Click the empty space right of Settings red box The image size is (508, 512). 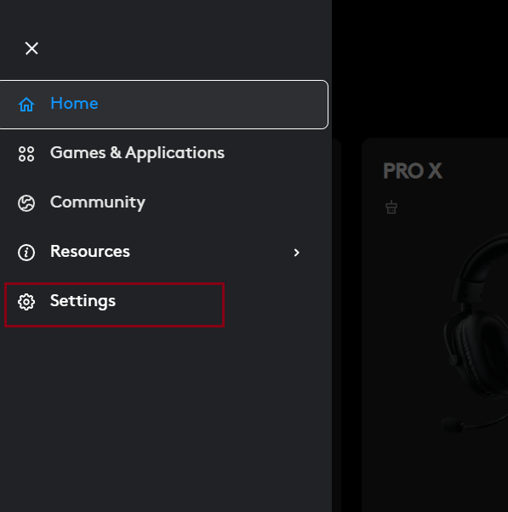click(x=277, y=304)
